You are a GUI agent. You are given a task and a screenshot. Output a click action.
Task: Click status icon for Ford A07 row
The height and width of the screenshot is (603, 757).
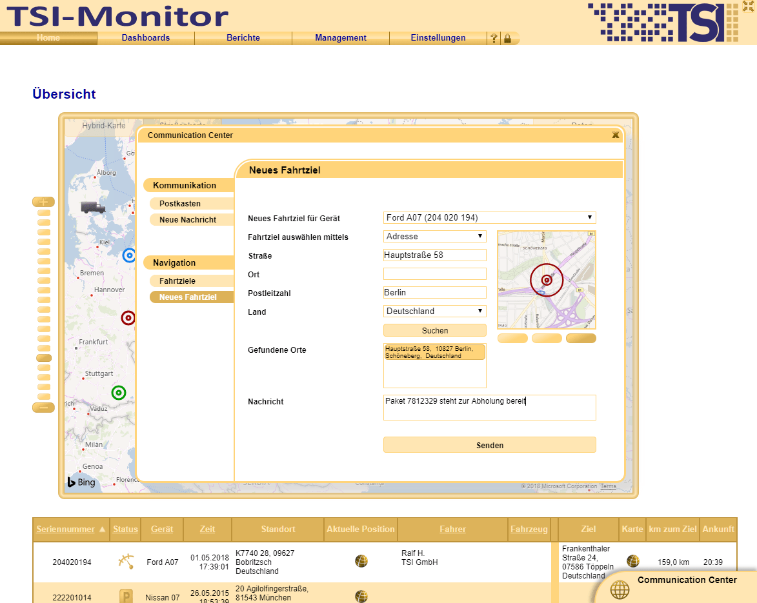[126, 562]
